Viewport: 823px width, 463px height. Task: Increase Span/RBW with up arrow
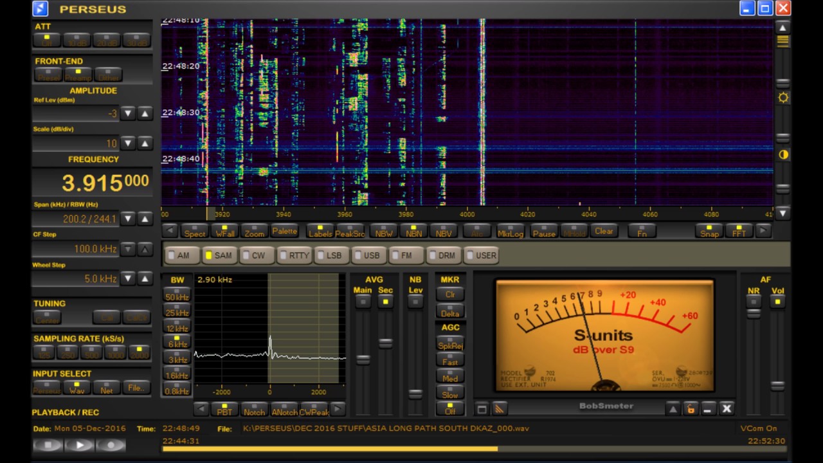(x=145, y=219)
